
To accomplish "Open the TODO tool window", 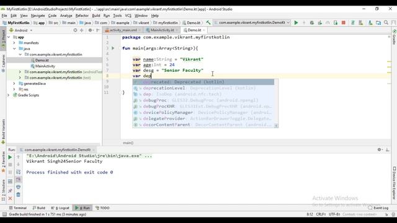I will point(102,208).
